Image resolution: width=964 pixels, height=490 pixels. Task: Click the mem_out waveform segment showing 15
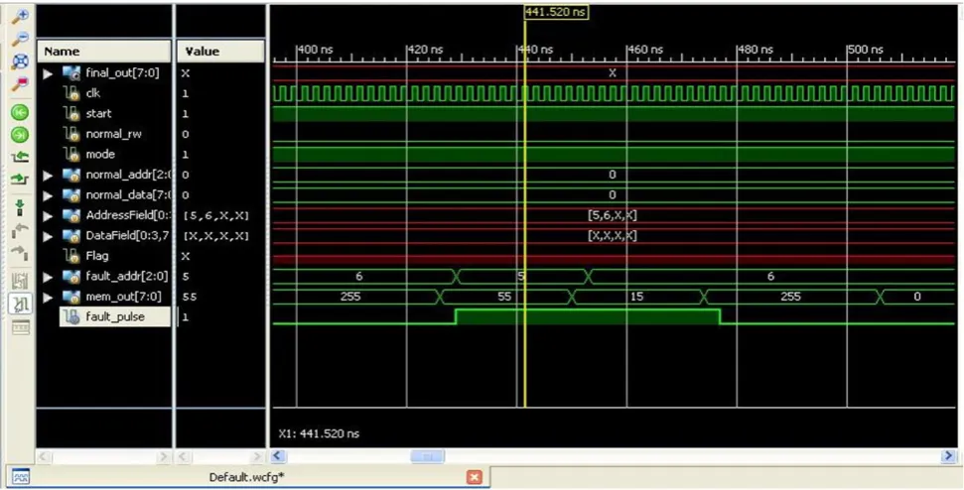pyautogui.click(x=637, y=298)
